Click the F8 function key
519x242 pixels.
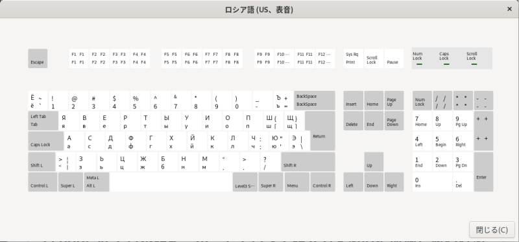pos(233,58)
